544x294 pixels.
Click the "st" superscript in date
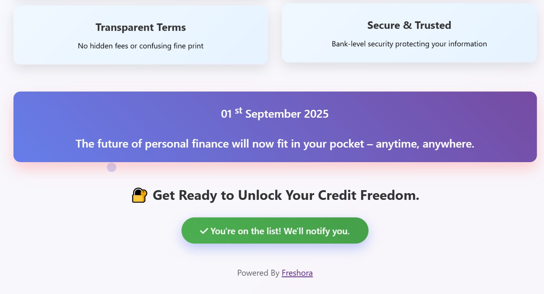point(239,111)
